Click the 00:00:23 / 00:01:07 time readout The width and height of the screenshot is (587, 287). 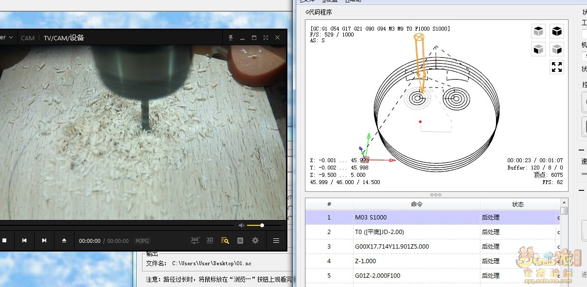click(x=535, y=160)
